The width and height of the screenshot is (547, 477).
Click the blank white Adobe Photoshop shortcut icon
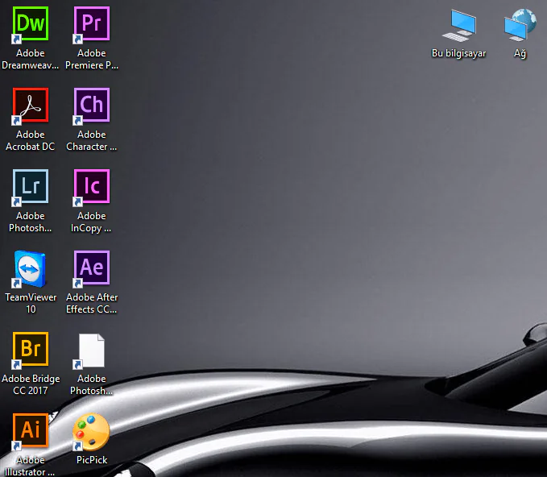pos(91,350)
